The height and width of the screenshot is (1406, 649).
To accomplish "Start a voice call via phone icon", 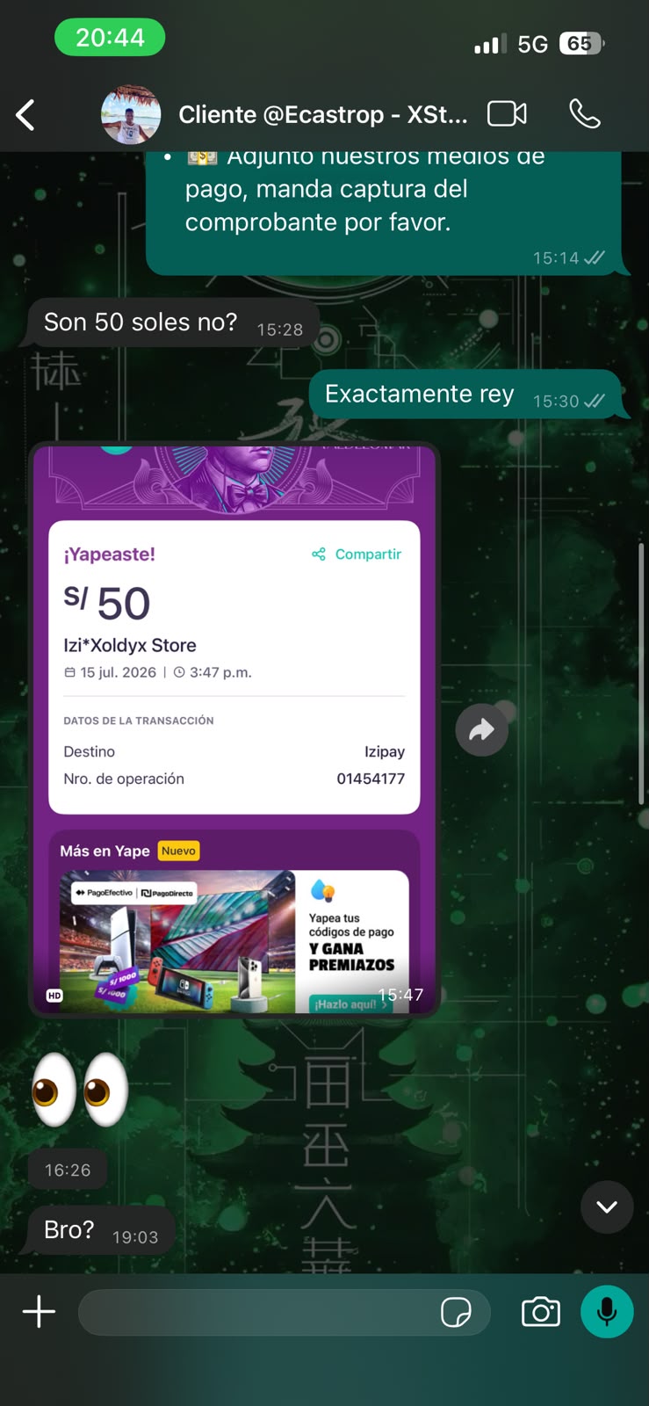I will [x=585, y=114].
